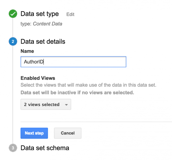Focus the Name input field

click(x=73, y=62)
